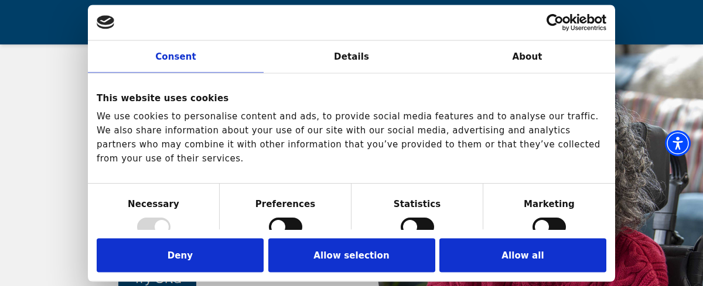Click the Preferences category label
The height and width of the screenshot is (286, 703).
[285, 204]
